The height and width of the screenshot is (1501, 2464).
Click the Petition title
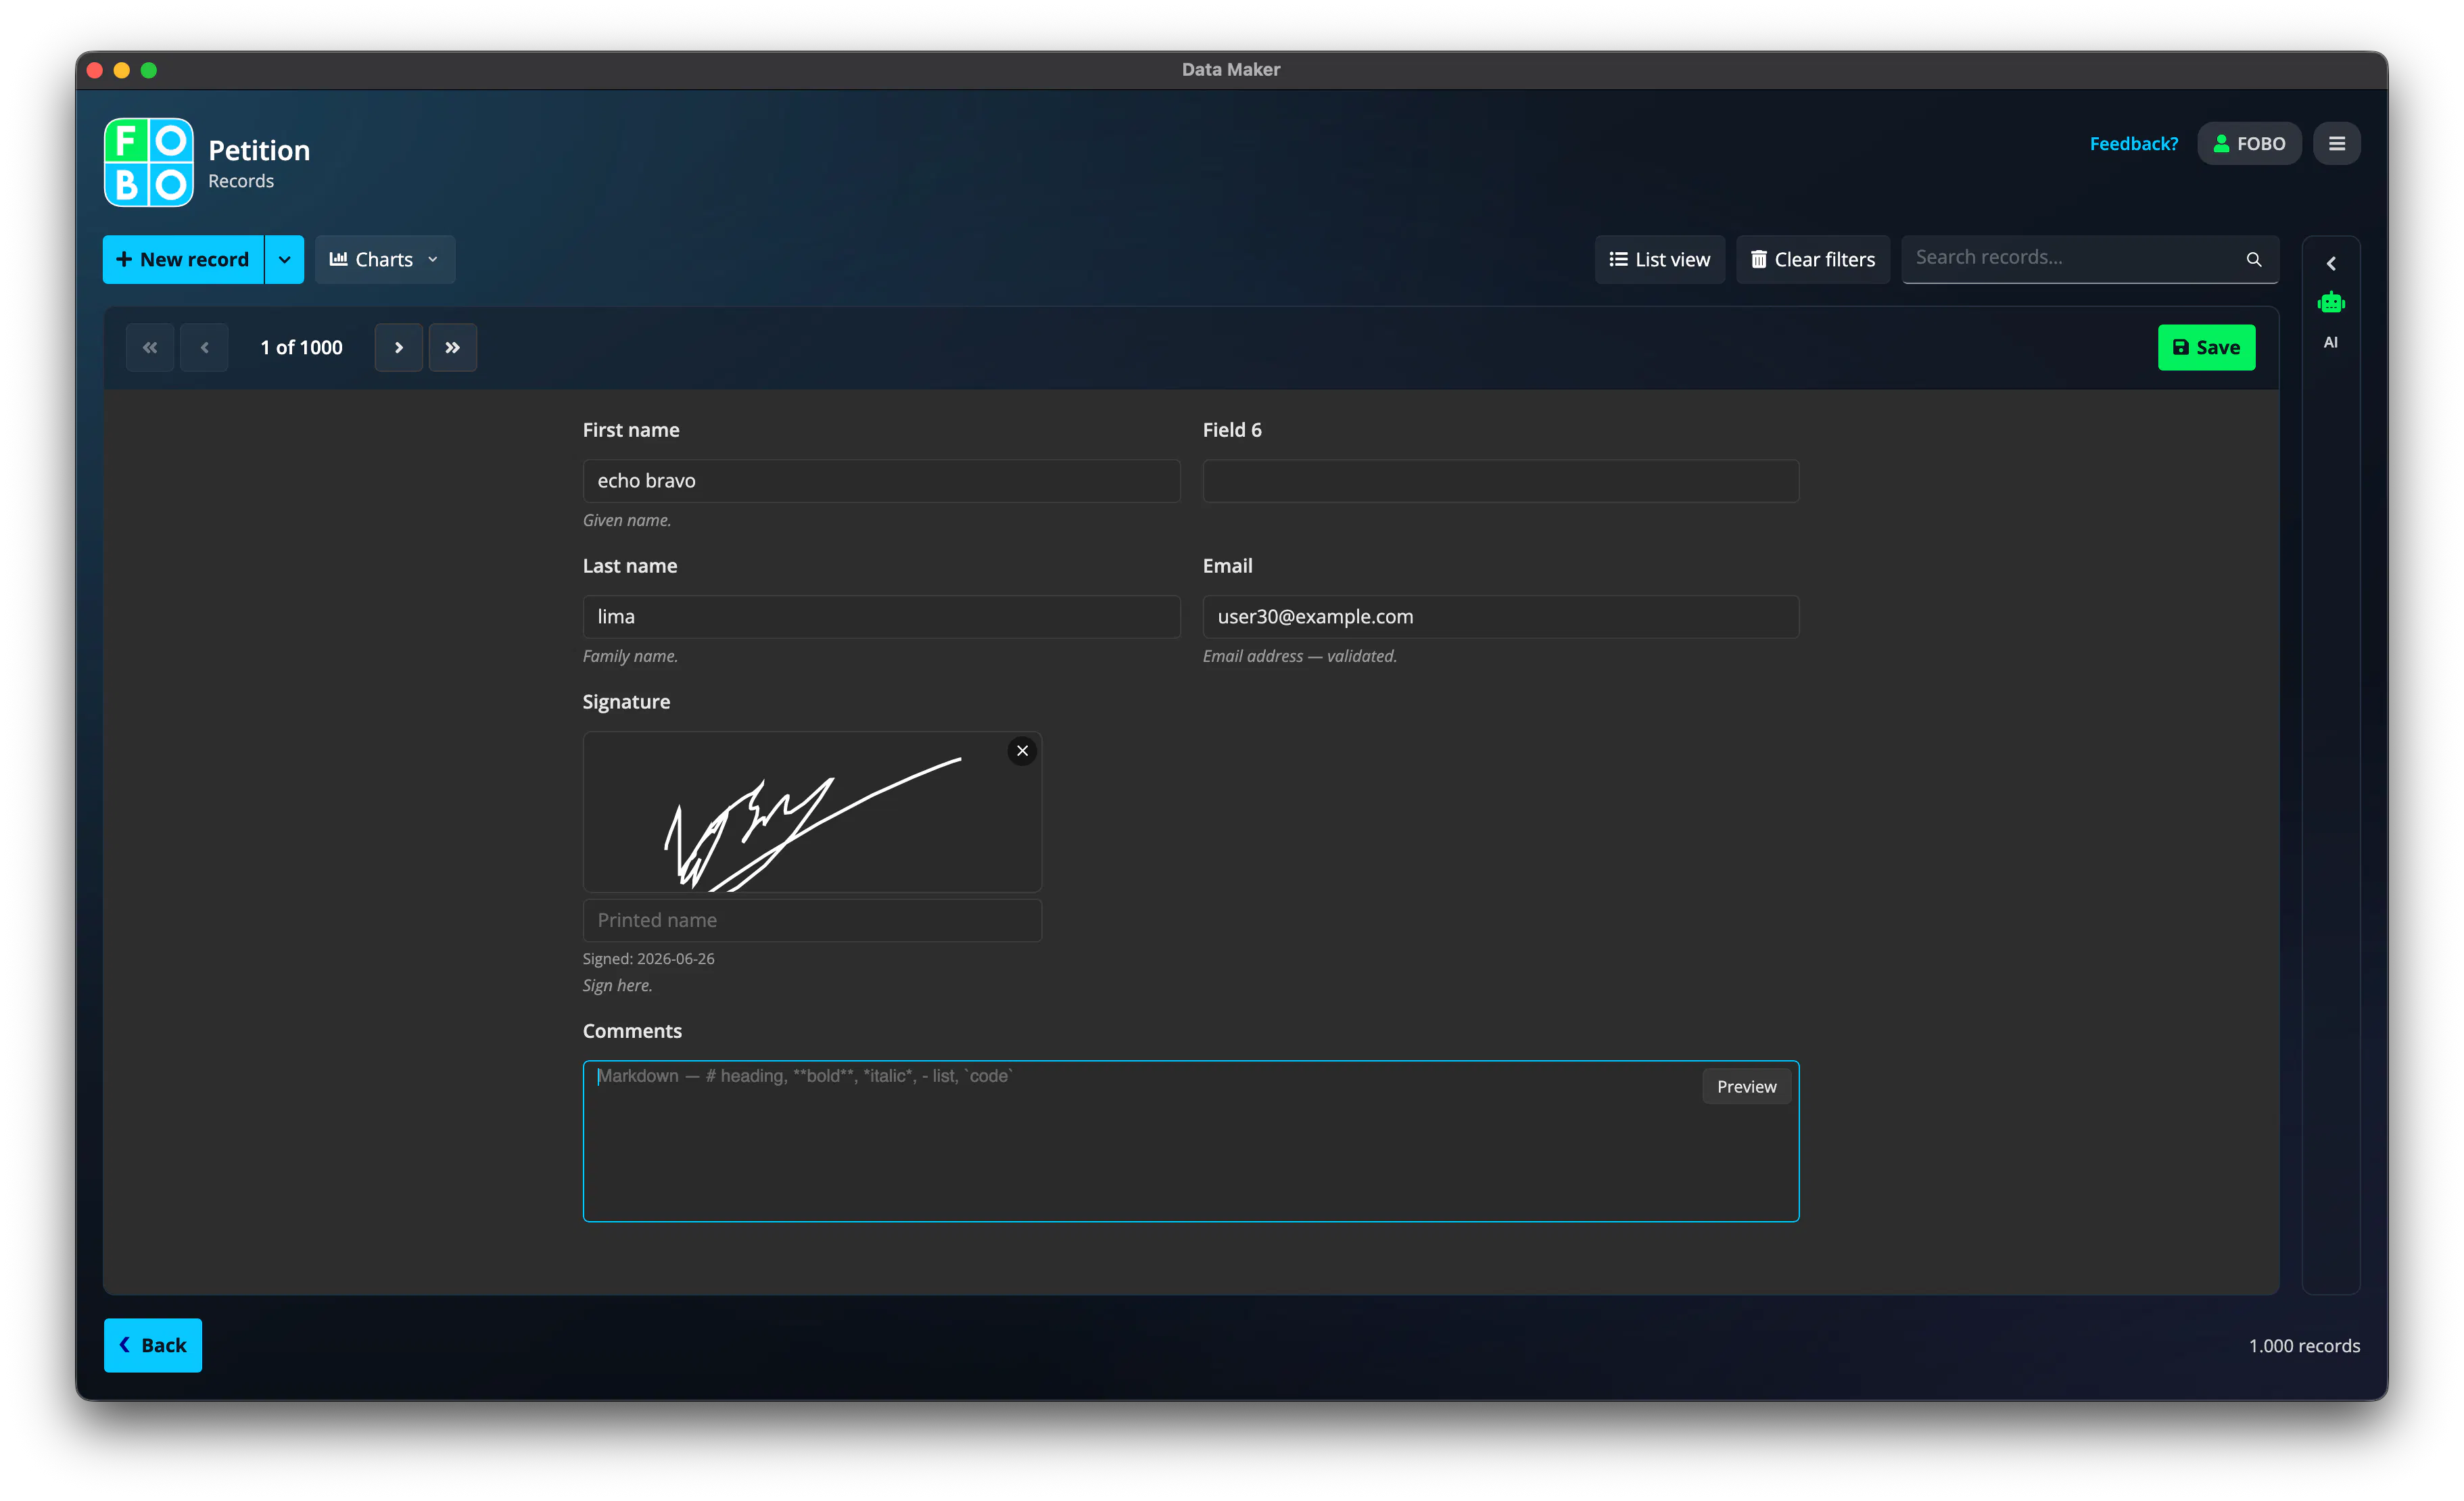pyautogui.click(x=259, y=150)
